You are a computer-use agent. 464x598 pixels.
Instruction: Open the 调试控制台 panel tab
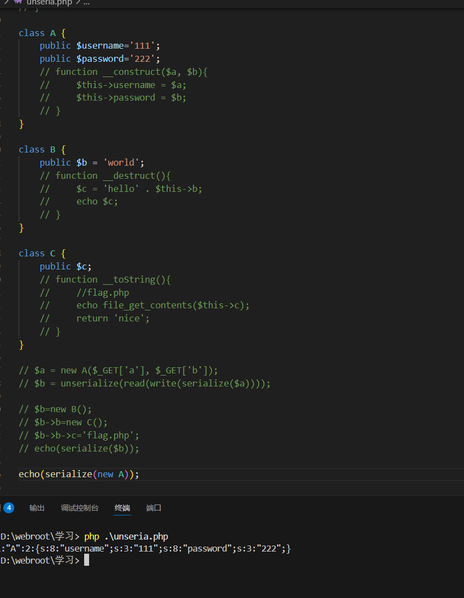pos(80,508)
